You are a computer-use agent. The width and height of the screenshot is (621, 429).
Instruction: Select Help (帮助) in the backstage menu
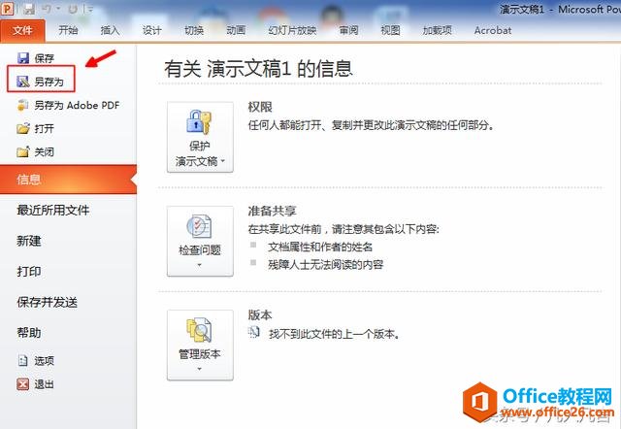tap(28, 332)
